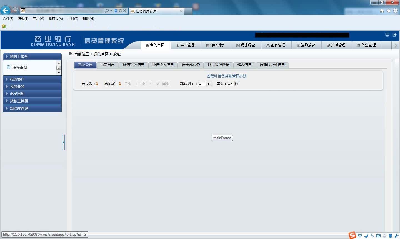Switch to the 待确认证件信息 tab

point(272,65)
